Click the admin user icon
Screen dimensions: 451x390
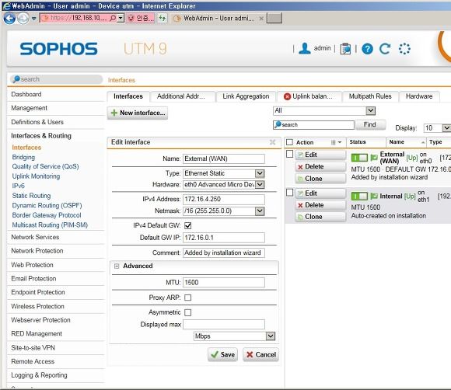point(305,48)
